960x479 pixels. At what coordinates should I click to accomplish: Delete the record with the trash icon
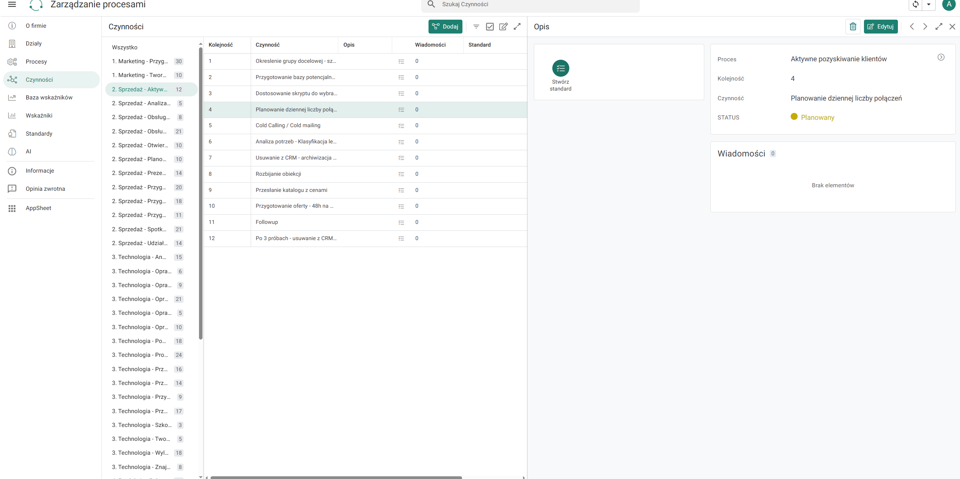(x=853, y=27)
